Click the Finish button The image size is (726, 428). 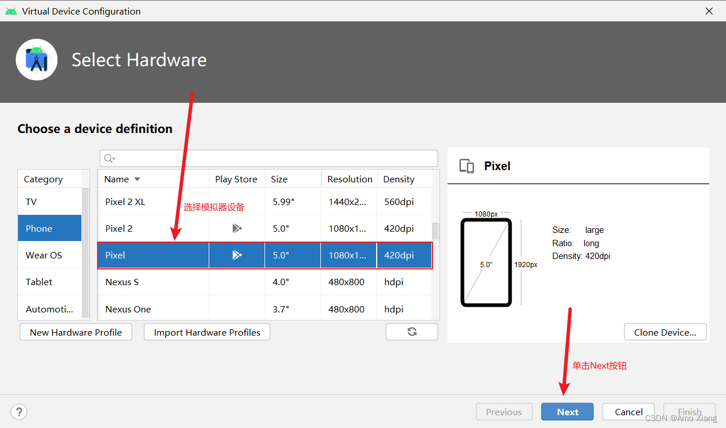click(689, 412)
